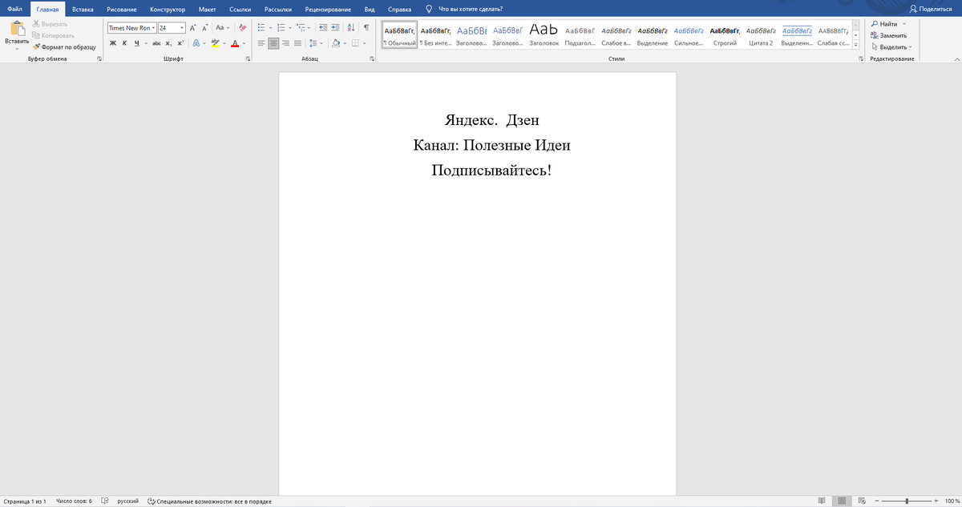Click the red font color A button
Viewport: 962px width, 507px height.
tap(235, 42)
